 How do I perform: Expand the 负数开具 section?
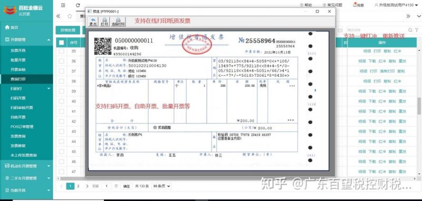pos(26,190)
